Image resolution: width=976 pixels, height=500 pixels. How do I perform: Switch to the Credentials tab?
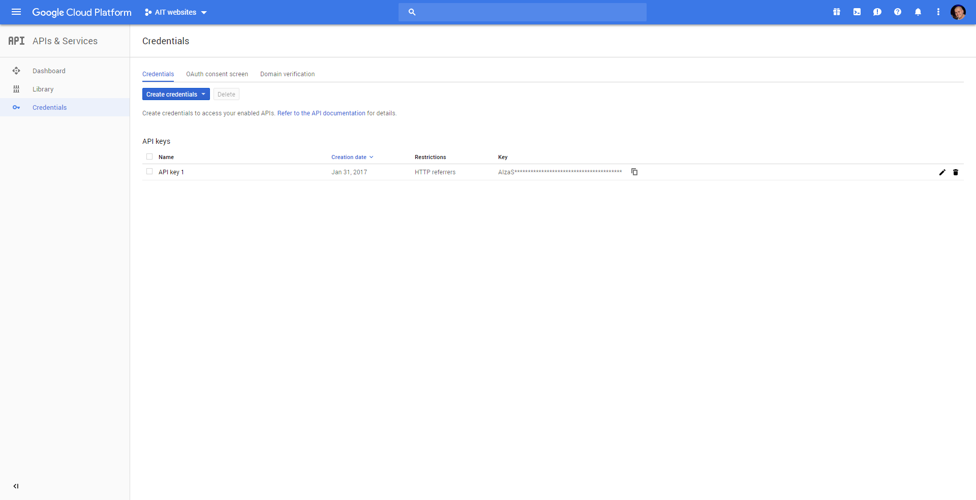[x=158, y=74]
